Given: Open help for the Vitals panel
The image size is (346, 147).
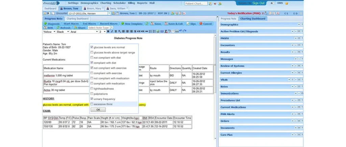Looking at the screenshot, I should (302, 79).
